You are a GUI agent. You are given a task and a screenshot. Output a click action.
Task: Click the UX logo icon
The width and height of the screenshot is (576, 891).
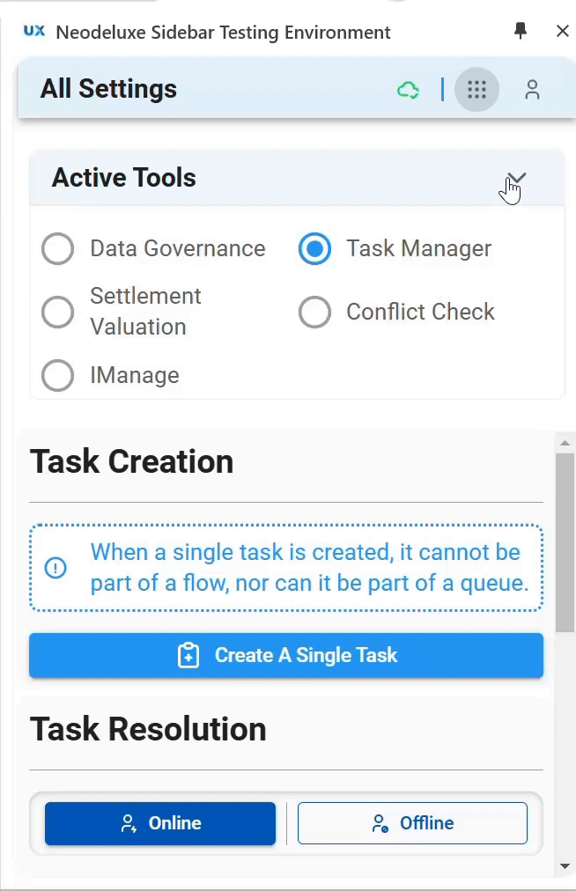coord(34,31)
